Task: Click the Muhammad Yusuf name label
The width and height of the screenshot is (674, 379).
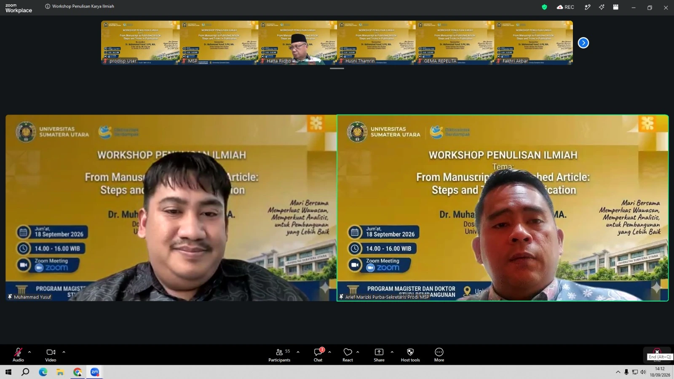Action: click(32, 297)
